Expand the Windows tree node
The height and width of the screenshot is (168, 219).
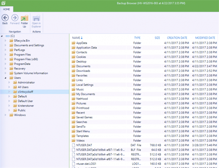(5, 115)
